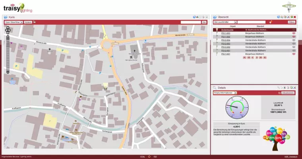Click the eraser icon in Übersicht filter bar
The width and height of the screenshot is (302, 159).
[270, 22]
